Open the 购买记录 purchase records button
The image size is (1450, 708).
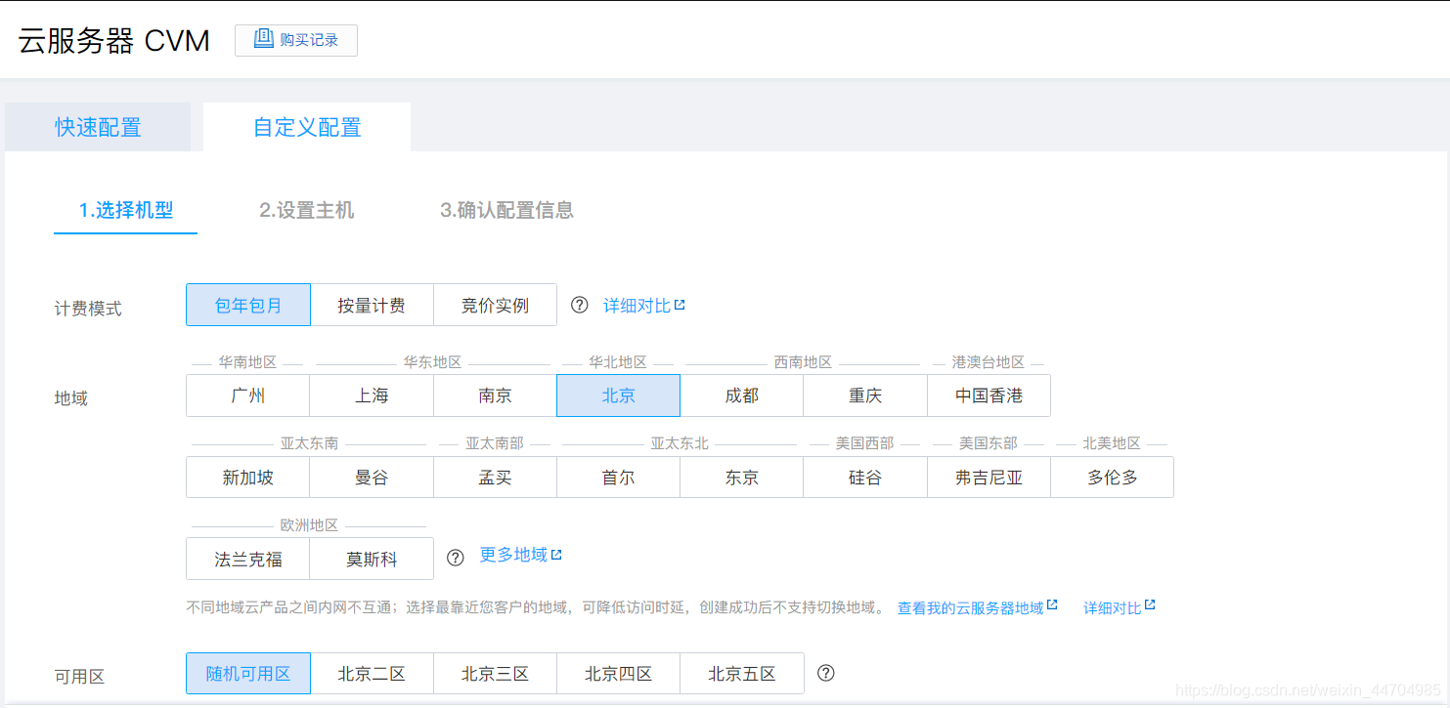pyautogui.click(x=296, y=40)
